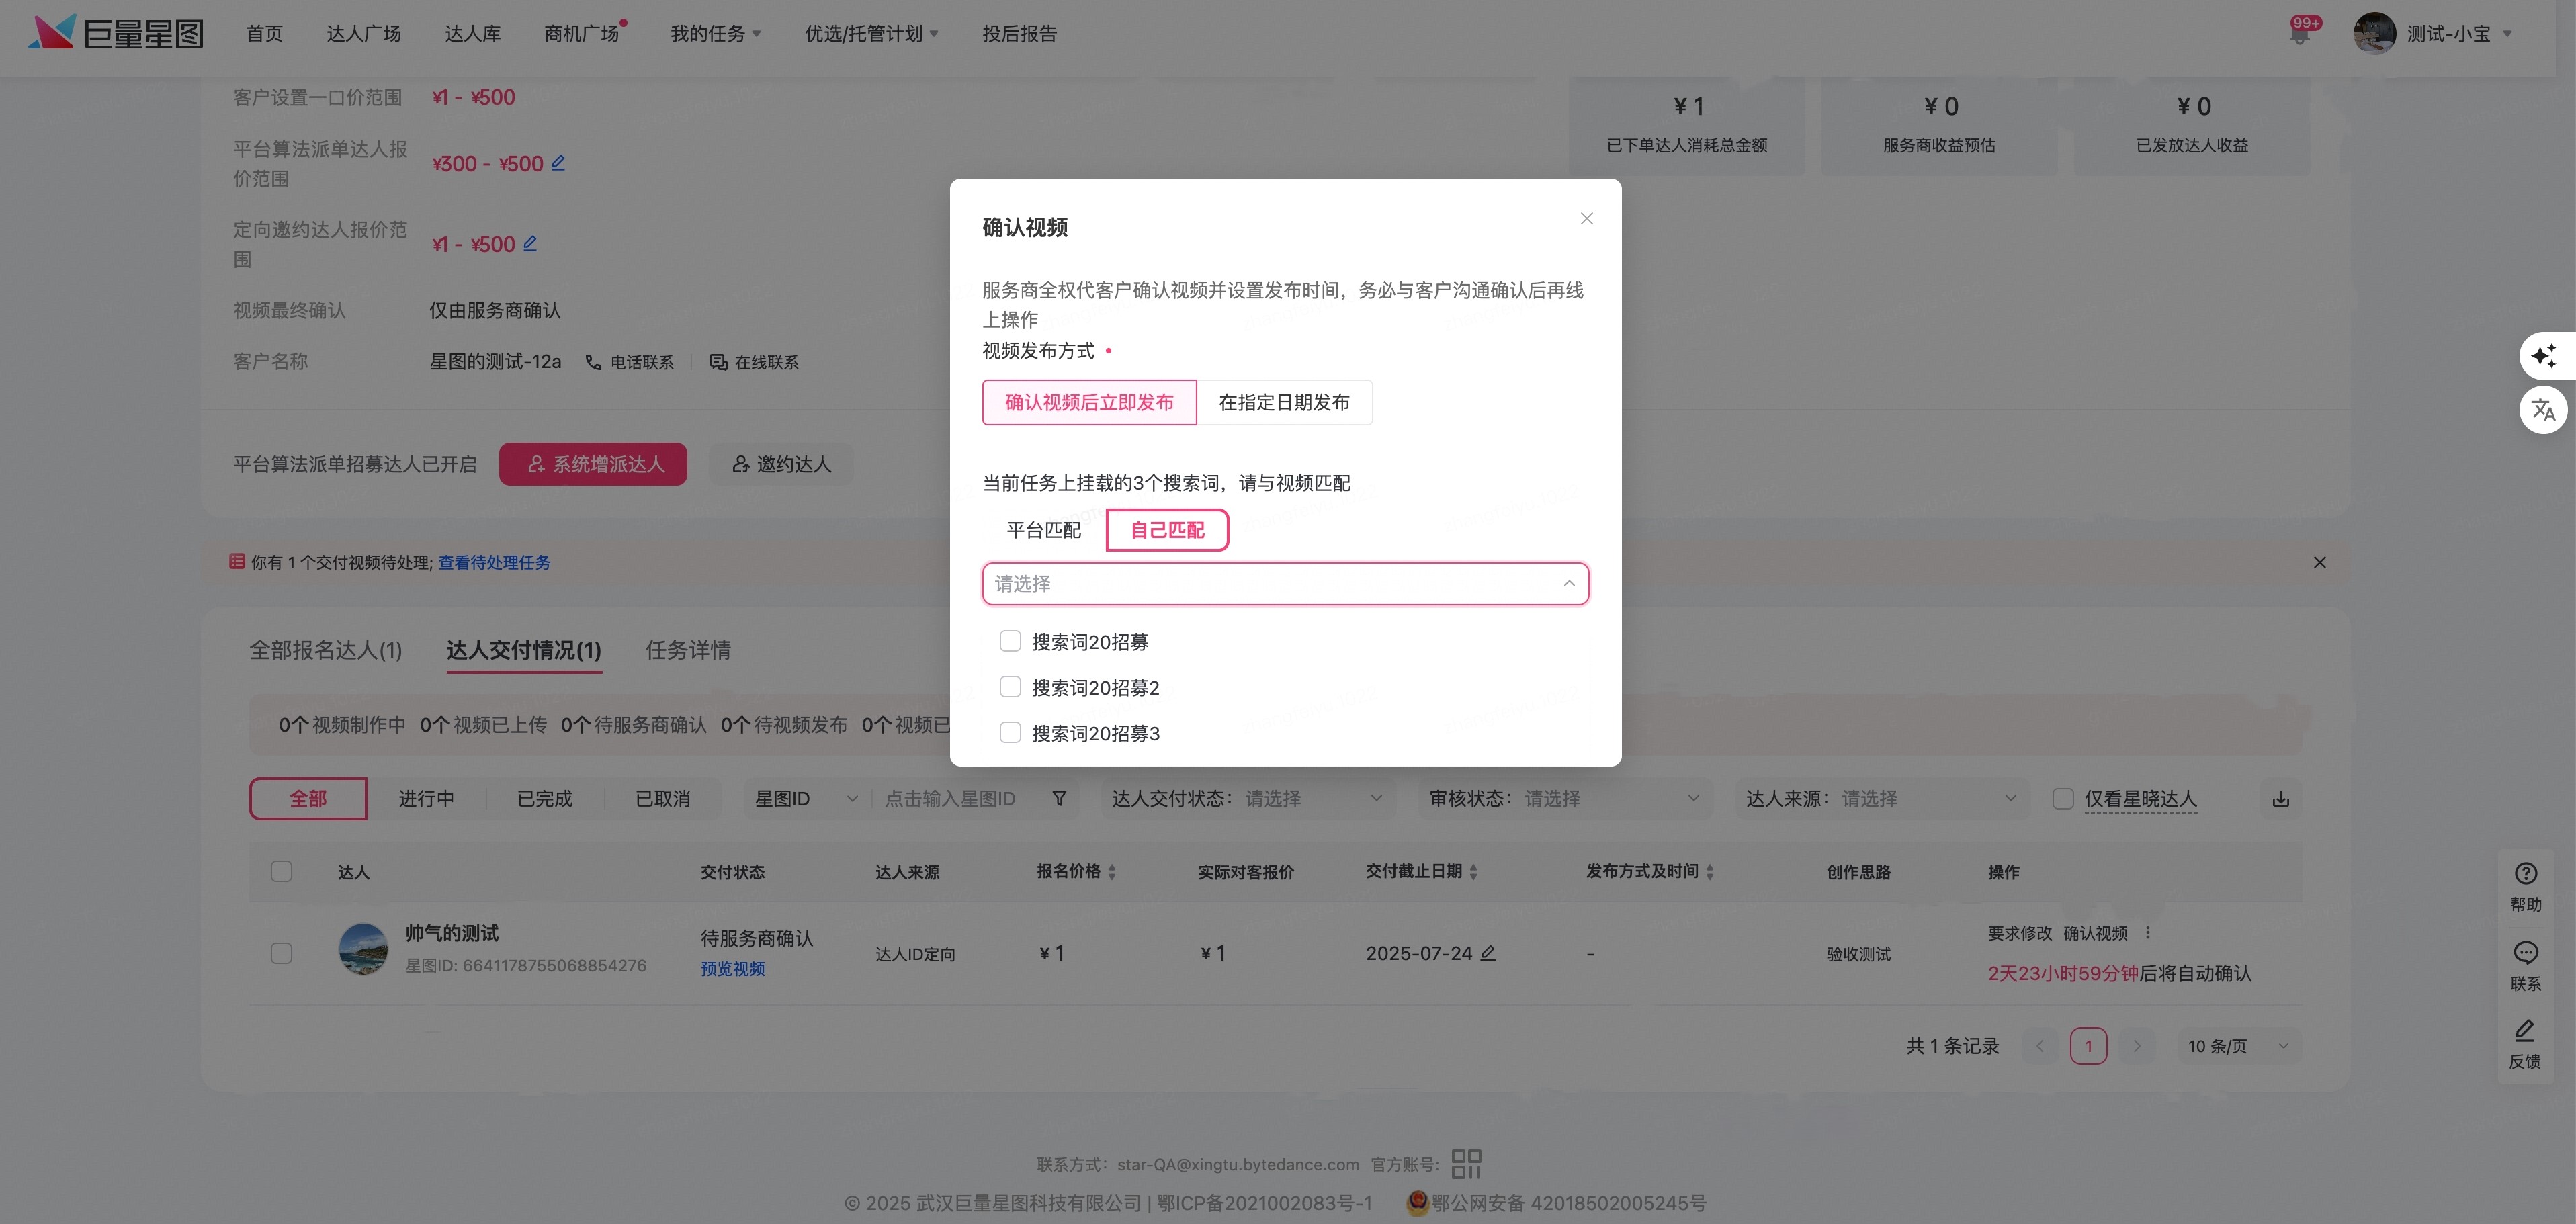Expand 优选/托管计划 menu
Screen dimensions: 2576x1224
tap(871, 34)
